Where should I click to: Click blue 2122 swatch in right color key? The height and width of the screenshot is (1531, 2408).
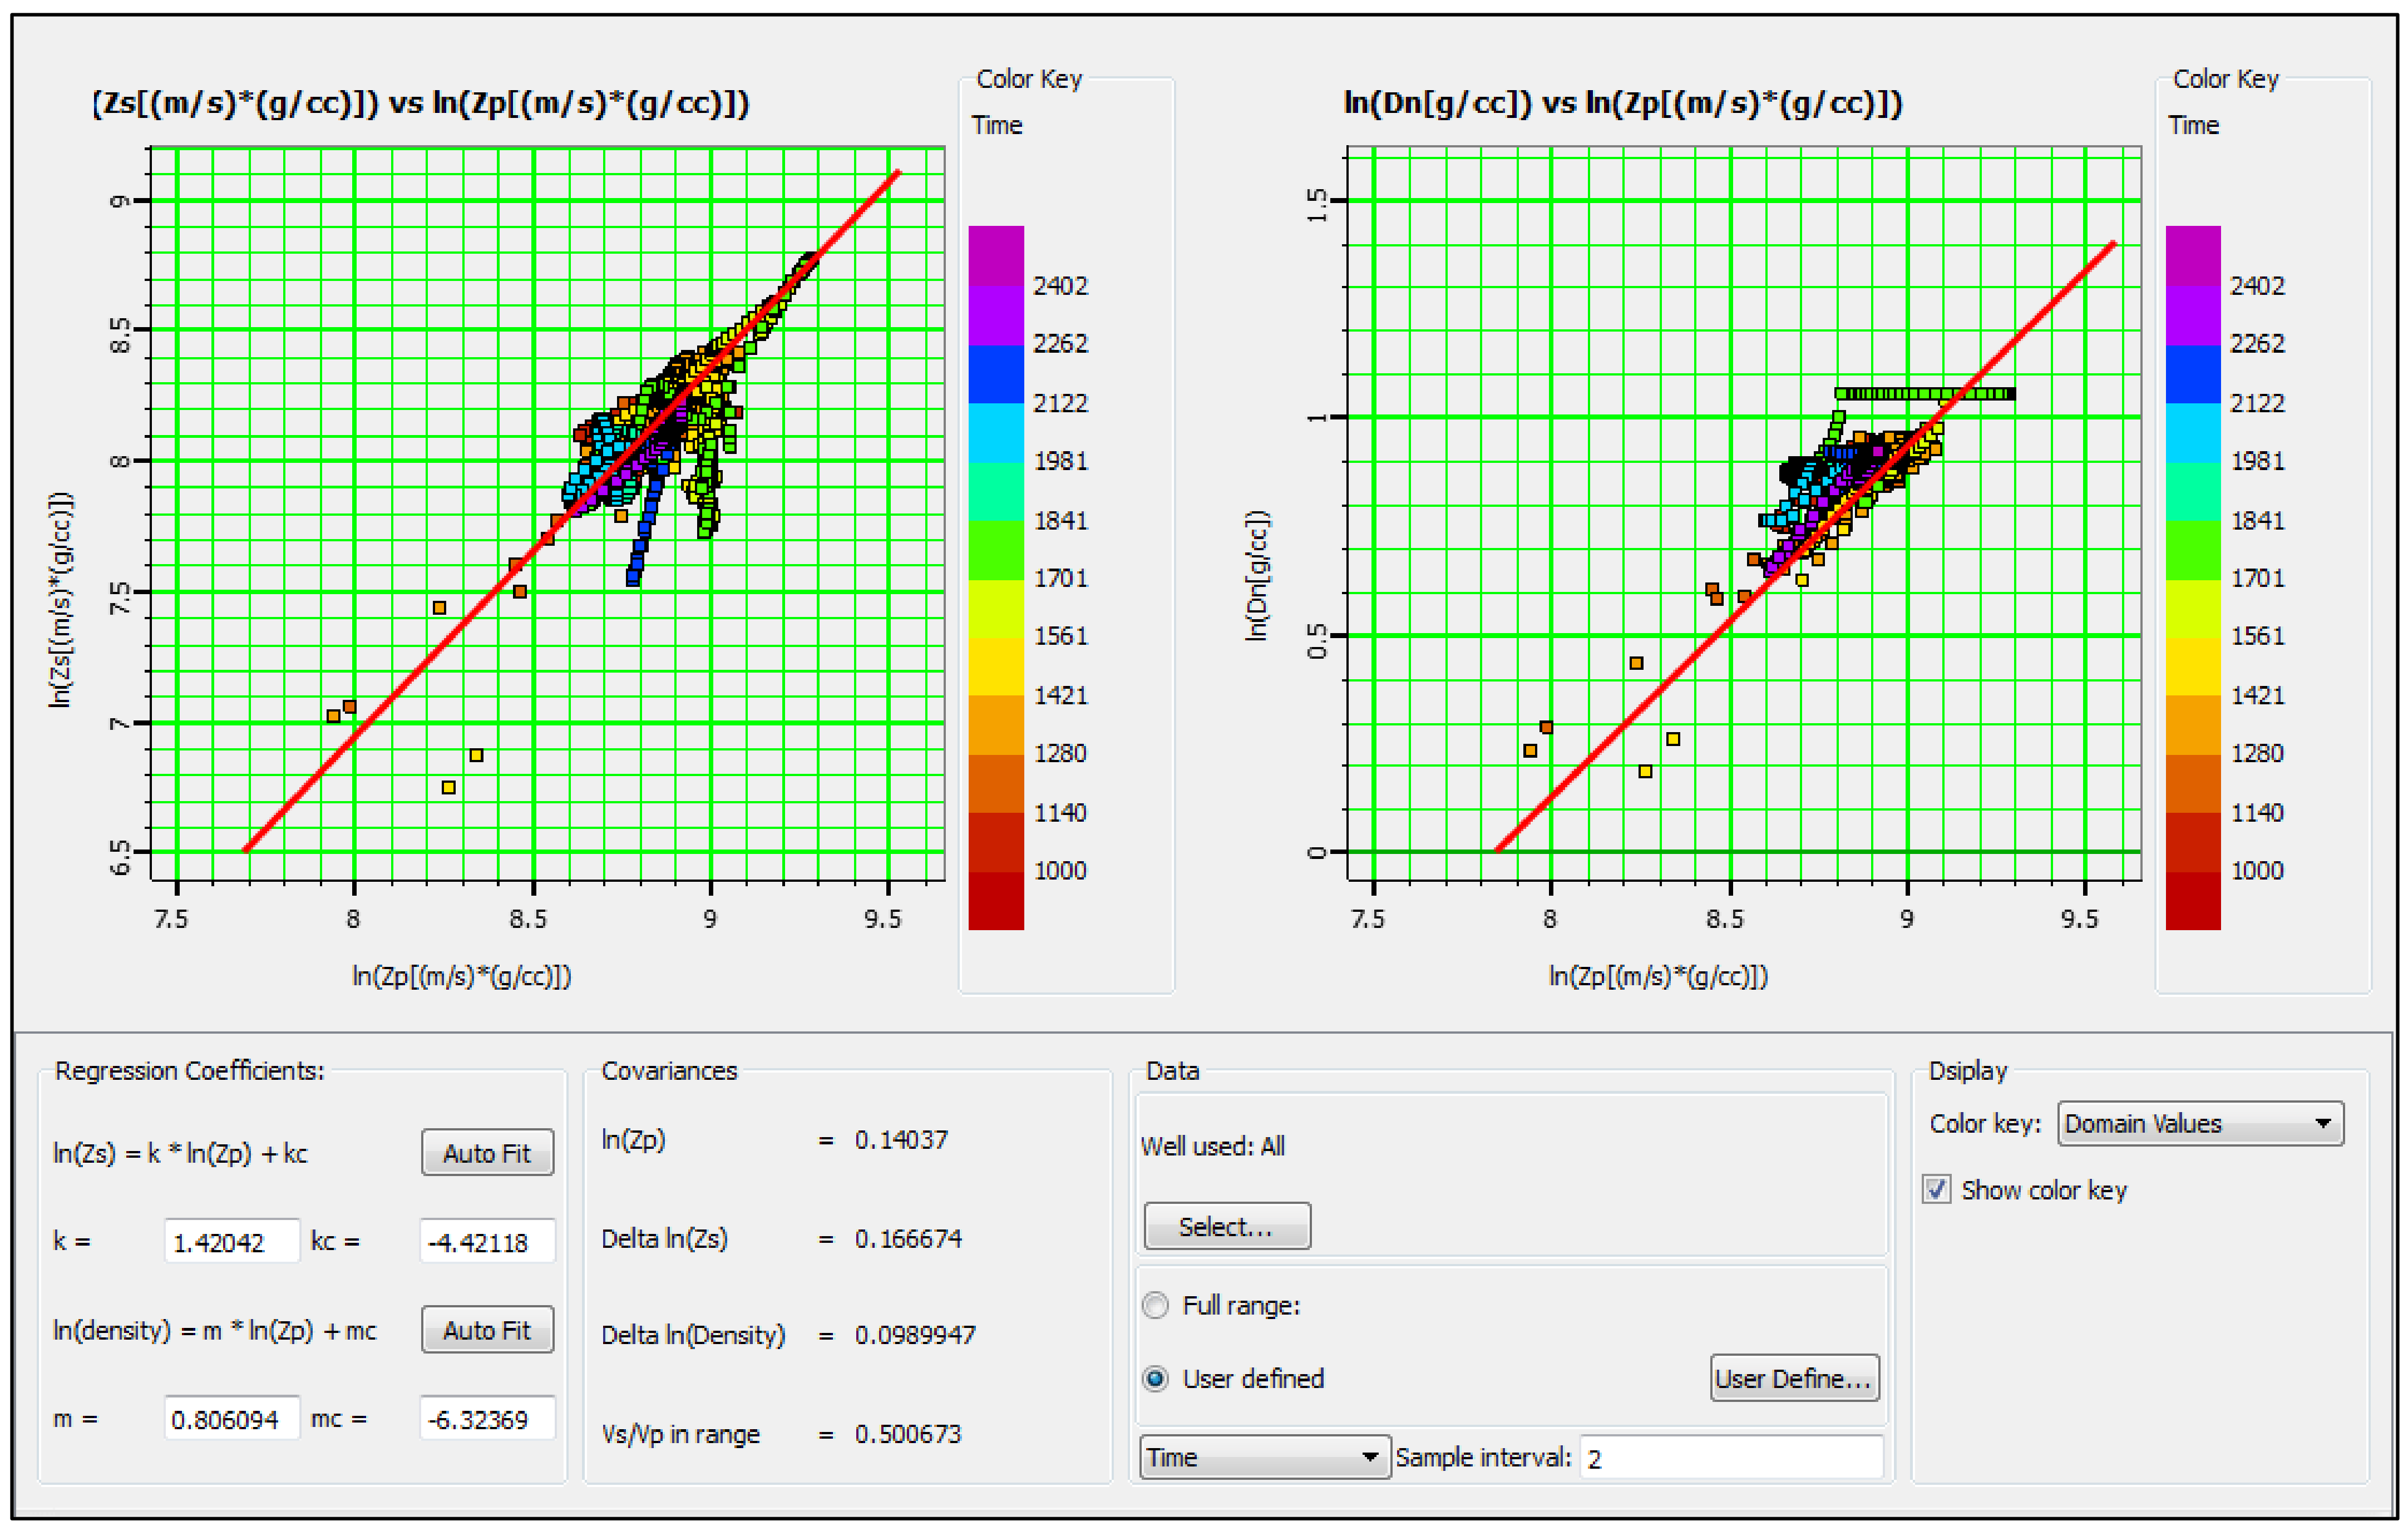2193,375
